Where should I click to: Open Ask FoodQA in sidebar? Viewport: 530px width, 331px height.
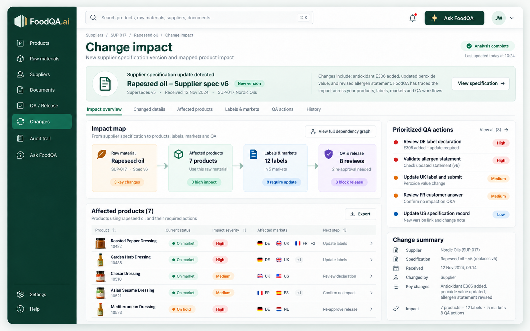[42, 155]
